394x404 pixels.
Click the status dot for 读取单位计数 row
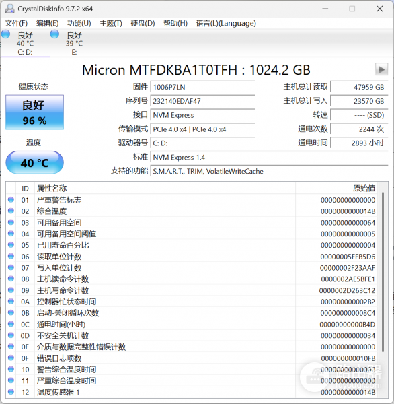(x=11, y=256)
